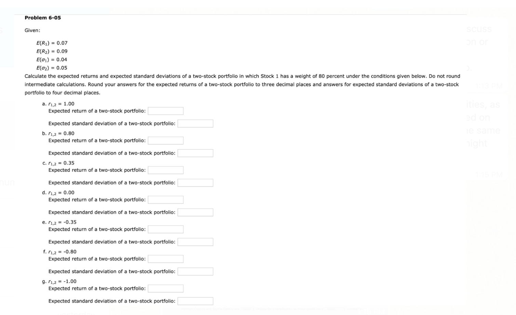
Task: Click the correlation text r1,2 = -0.80
Action: [62, 252]
